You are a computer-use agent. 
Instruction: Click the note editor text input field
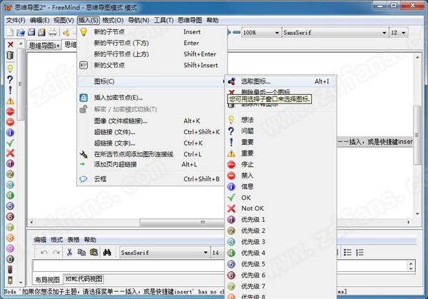[x=128, y=265]
